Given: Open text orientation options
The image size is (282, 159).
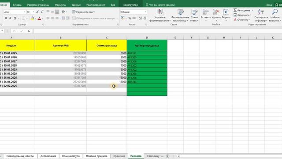Looking at the screenshot, I should [x=64, y=12].
